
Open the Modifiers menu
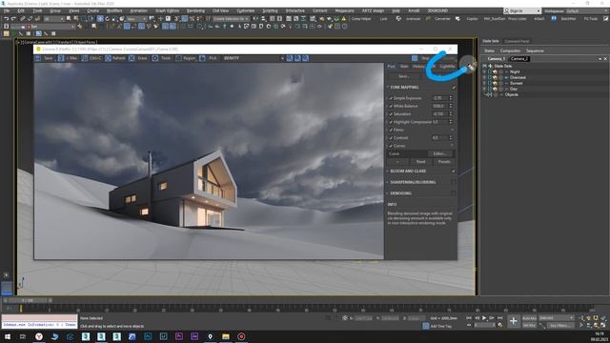[x=114, y=10]
